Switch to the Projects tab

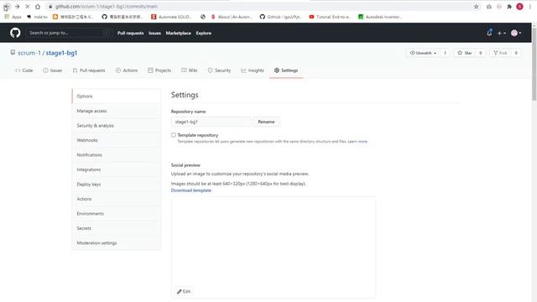(159, 70)
